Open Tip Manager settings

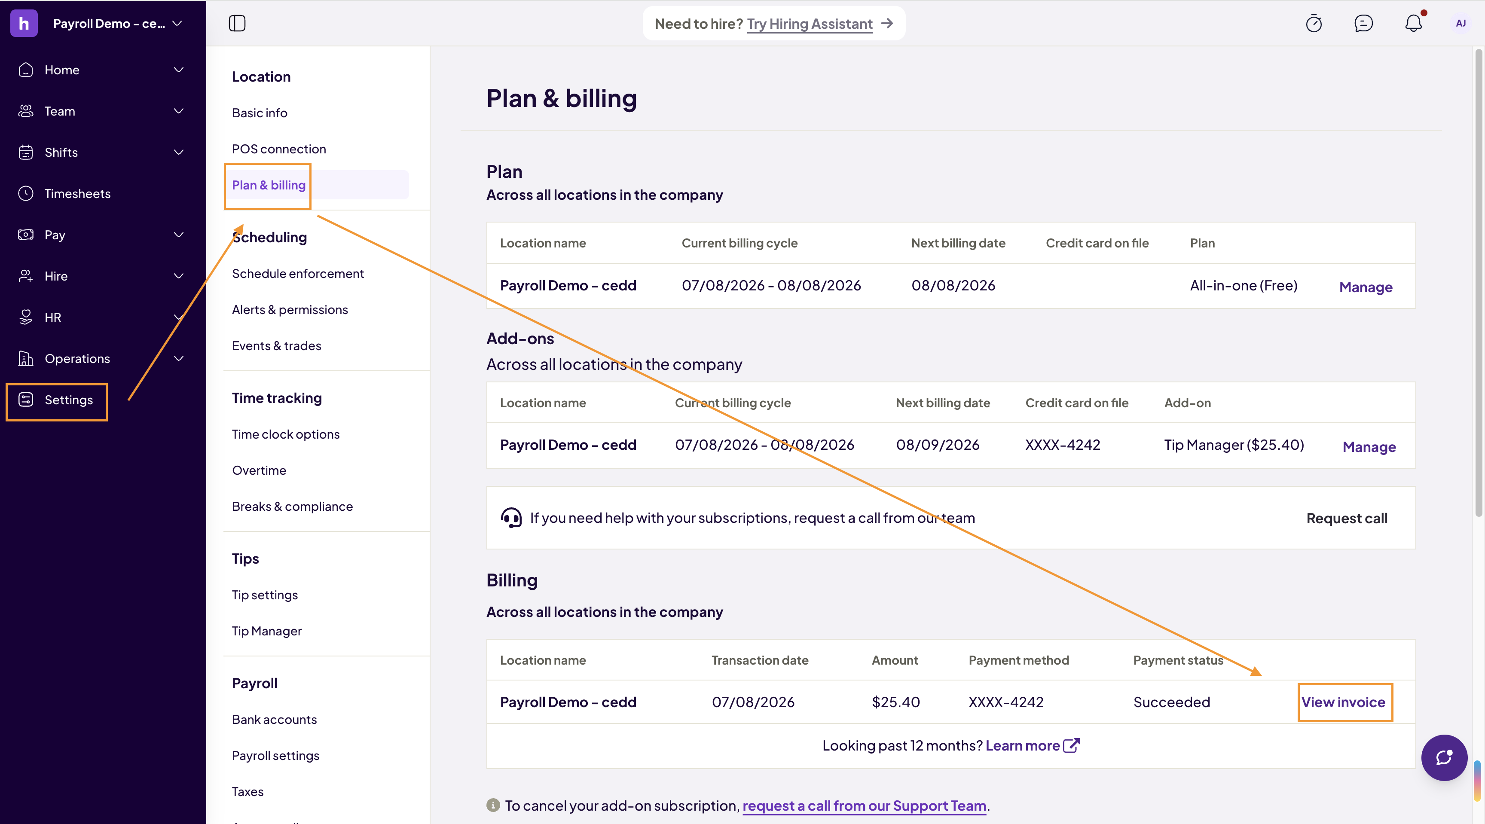pyautogui.click(x=266, y=632)
